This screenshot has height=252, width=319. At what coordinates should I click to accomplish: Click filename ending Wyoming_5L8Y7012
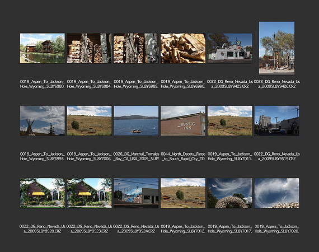pyautogui.click(x=183, y=229)
